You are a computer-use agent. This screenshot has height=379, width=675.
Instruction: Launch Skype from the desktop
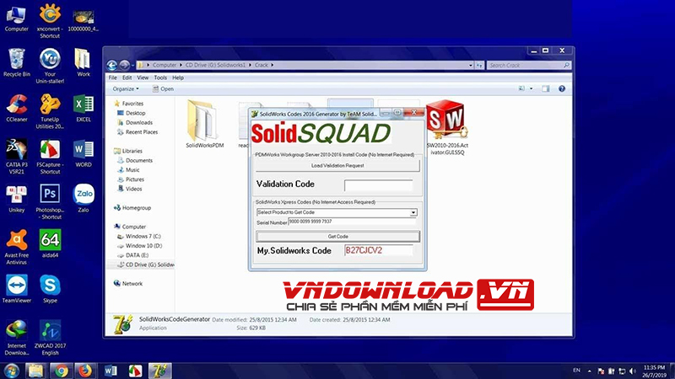pyautogui.click(x=50, y=289)
